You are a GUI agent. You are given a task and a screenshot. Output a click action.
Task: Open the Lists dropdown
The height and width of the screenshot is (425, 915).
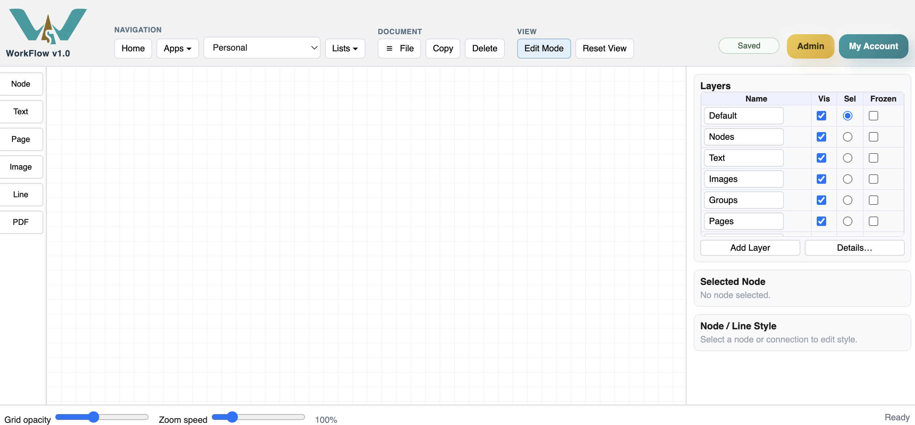(x=345, y=48)
